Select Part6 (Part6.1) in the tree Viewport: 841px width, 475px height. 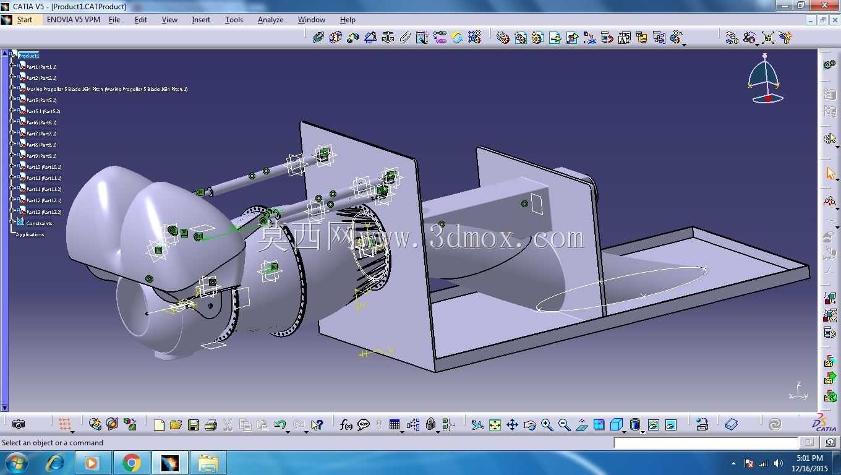(41, 122)
